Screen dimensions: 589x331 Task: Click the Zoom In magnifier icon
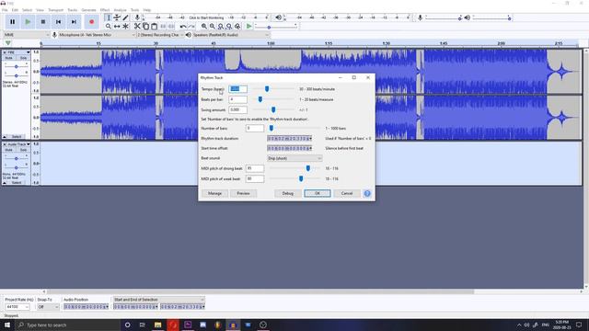point(204,27)
